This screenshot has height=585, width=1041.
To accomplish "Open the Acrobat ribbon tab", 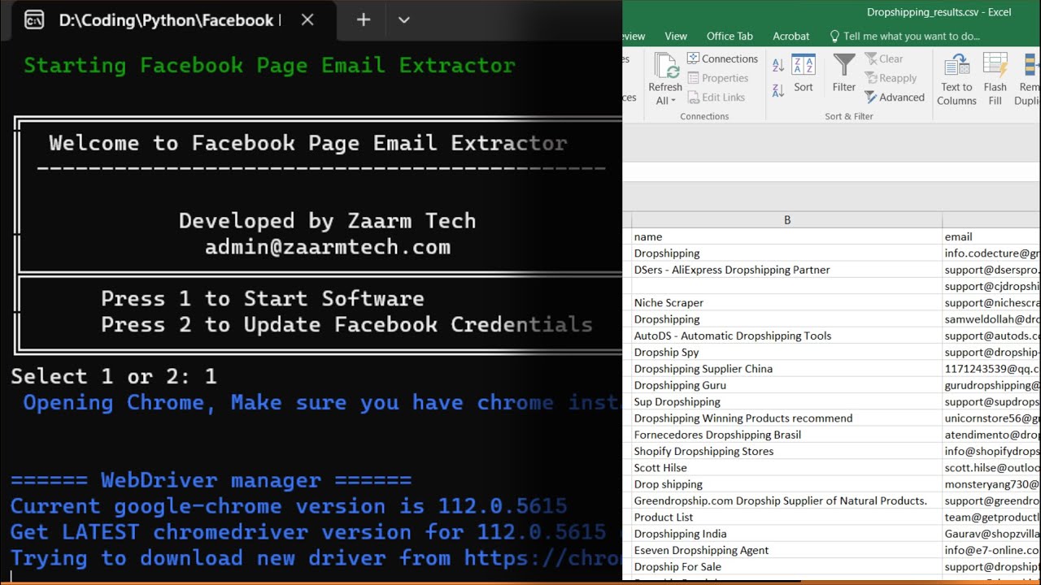I will (791, 36).
